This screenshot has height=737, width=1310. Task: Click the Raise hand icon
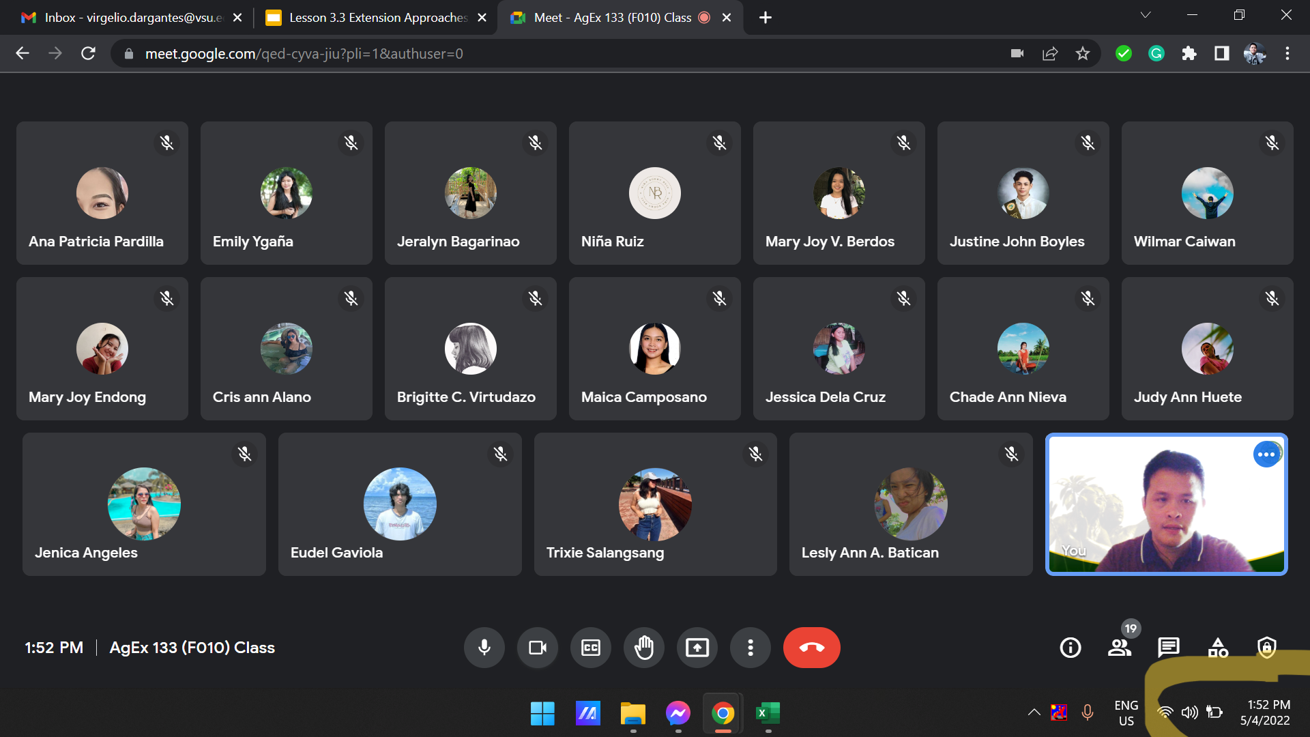[643, 648]
